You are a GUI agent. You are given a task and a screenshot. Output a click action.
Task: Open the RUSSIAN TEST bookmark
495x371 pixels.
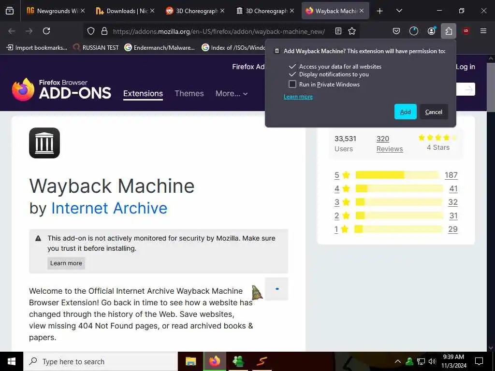96,48
